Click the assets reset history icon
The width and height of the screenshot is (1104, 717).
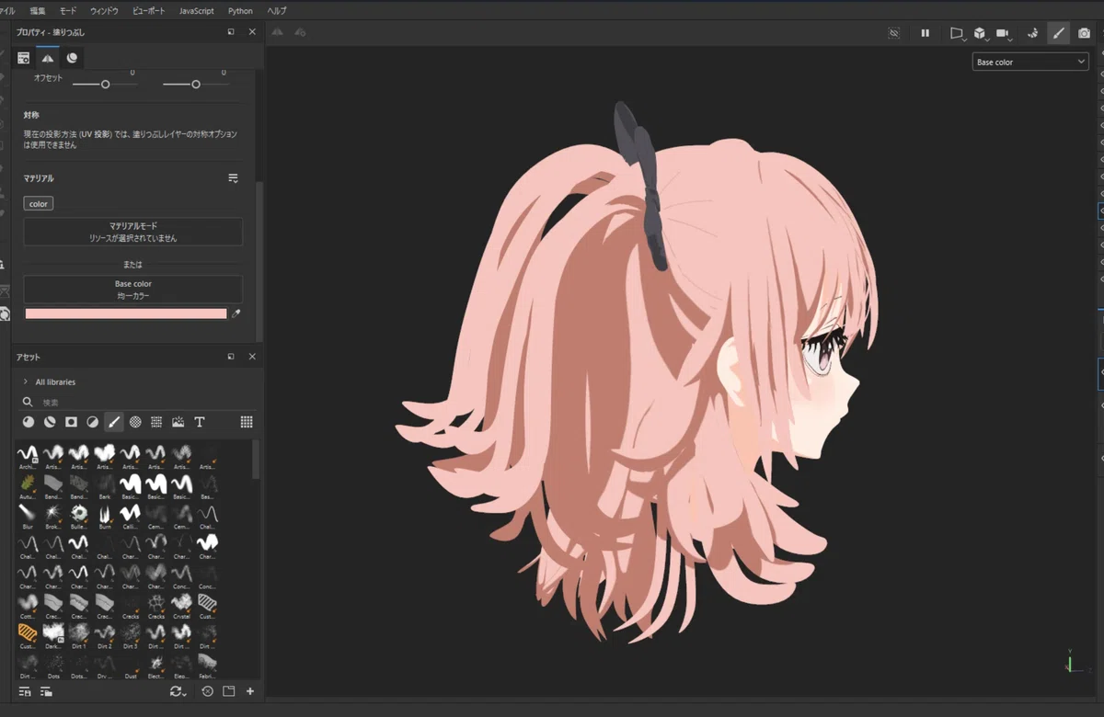[x=208, y=691]
